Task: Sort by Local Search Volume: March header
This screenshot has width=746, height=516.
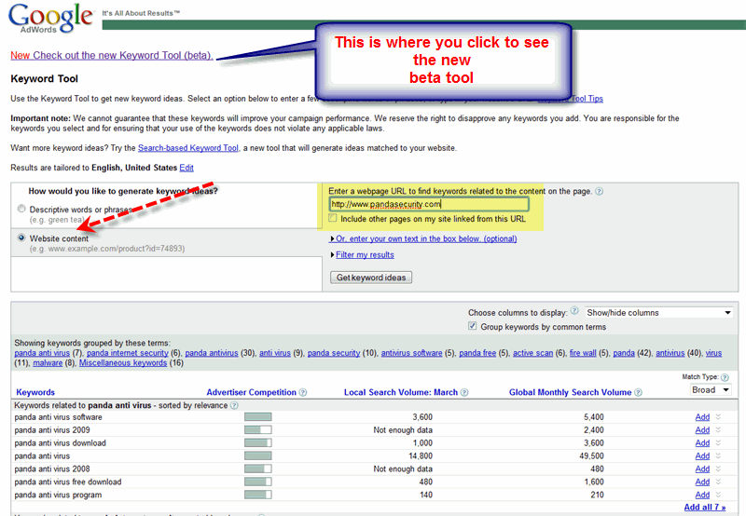Action: click(x=401, y=392)
